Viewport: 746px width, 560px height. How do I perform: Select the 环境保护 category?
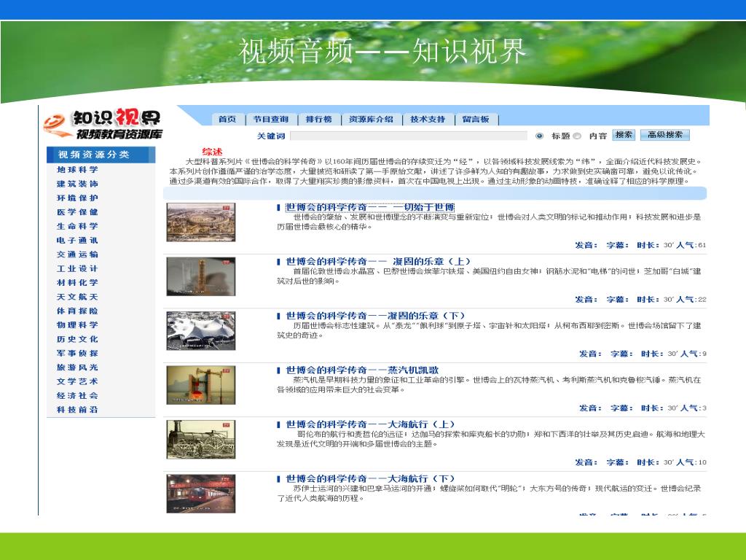[x=77, y=198]
